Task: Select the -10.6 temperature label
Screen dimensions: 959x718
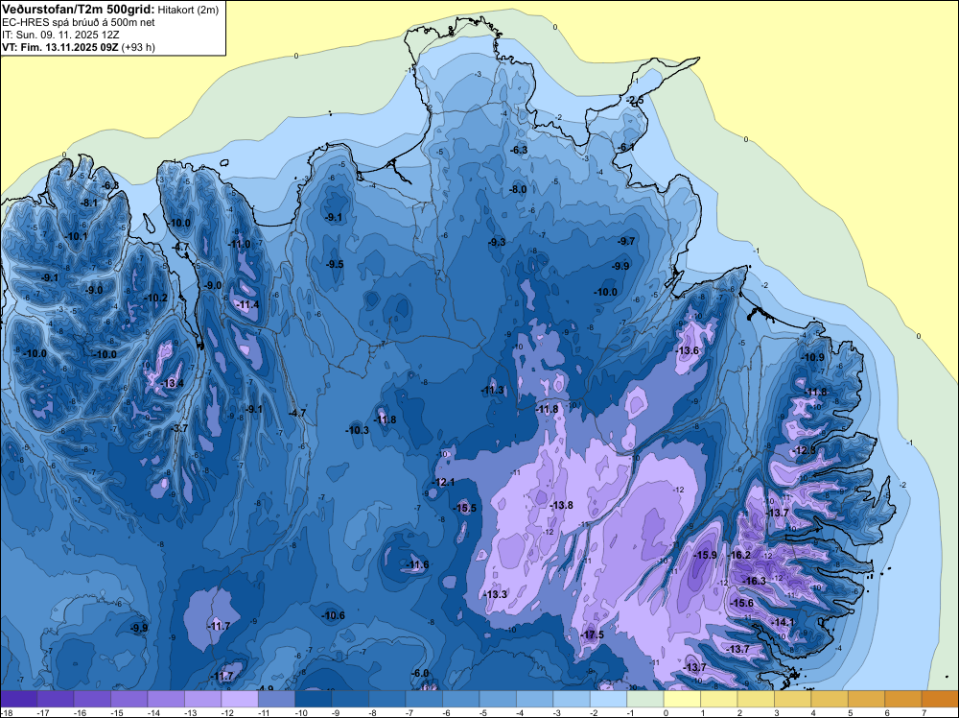Action: click(334, 616)
